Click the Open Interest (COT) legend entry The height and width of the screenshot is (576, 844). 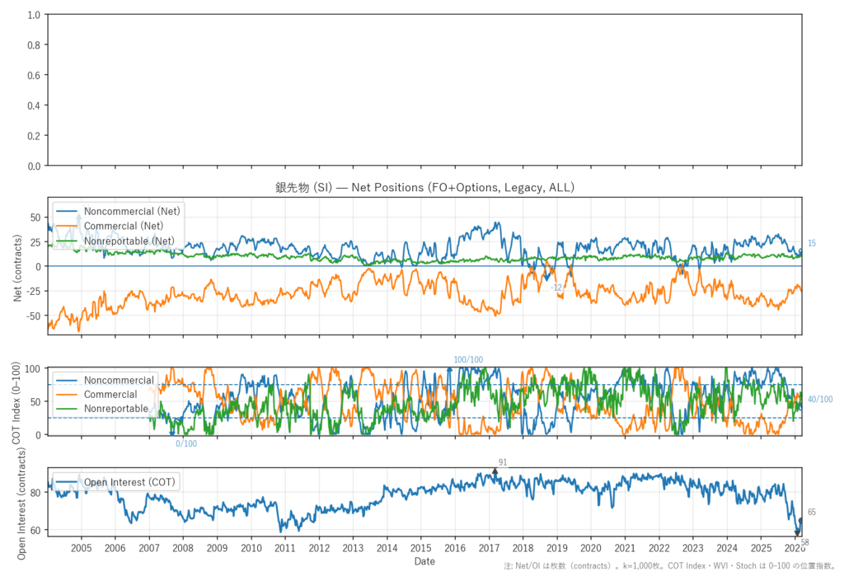coord(129,482)
